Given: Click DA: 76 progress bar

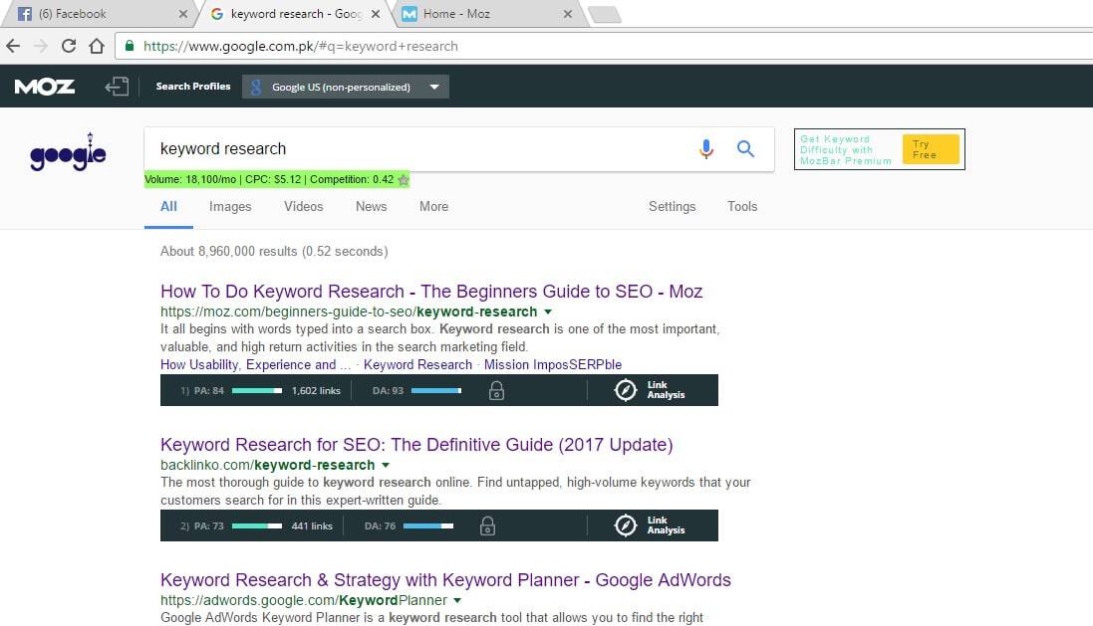Looking at the screenshot, I should [428, 525].
